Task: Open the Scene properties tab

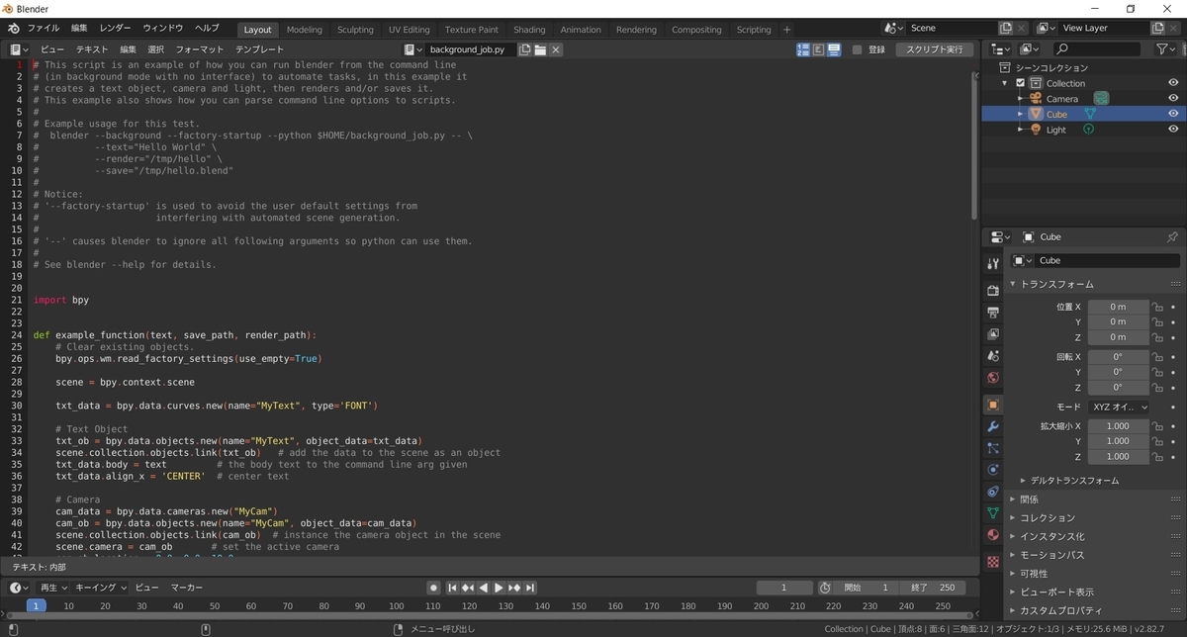Action: pos(993,356)
